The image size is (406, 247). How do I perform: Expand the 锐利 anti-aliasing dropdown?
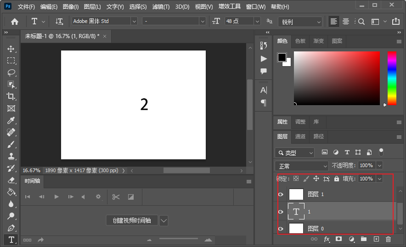click(300, 22)
